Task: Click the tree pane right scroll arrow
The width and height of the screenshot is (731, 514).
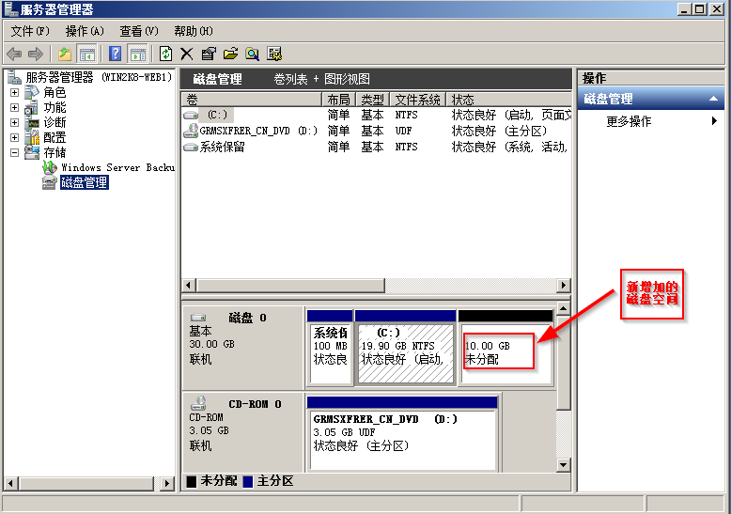Action: (166, 484)
